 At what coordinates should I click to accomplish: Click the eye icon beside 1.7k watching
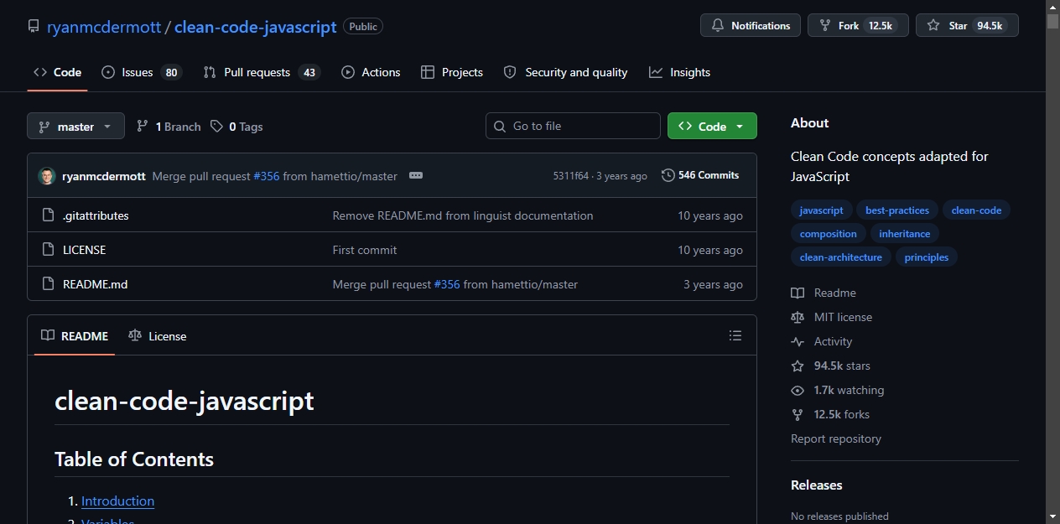coord(798,390)
